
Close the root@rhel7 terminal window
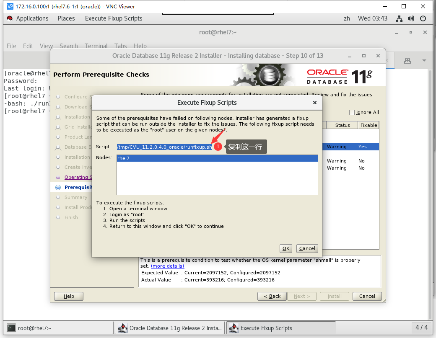pos(425,33)
